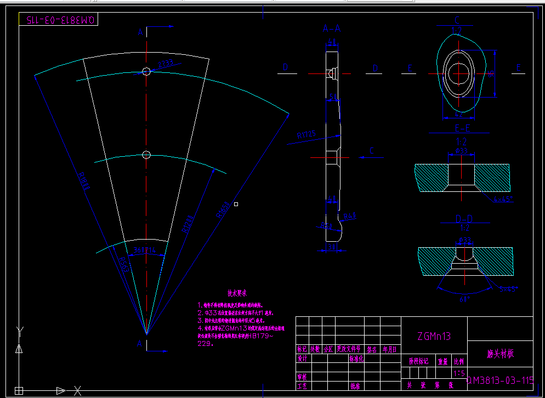
Task: Select the 审核 row label
Action: [x=302, y=377]
